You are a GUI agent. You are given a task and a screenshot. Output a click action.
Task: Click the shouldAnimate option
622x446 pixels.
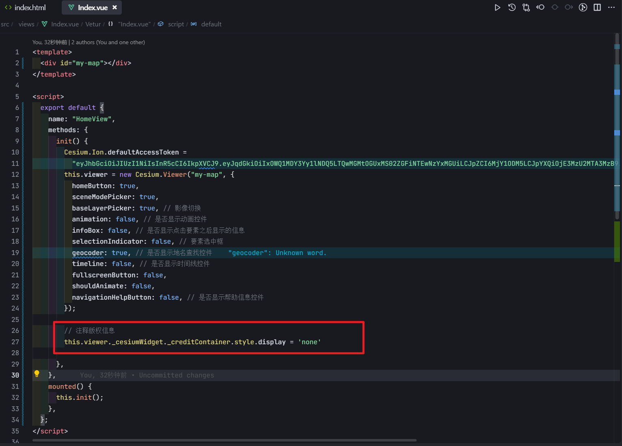point(98,286)
